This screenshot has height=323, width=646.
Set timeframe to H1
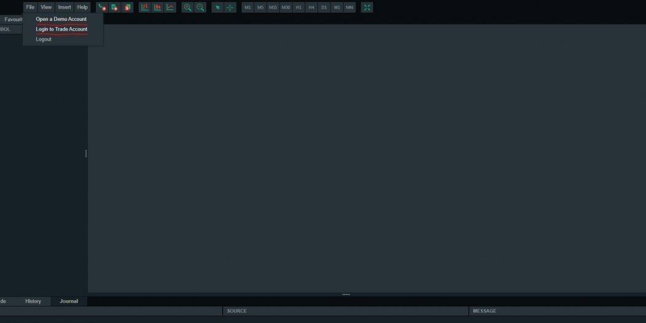tap(298, 7)
